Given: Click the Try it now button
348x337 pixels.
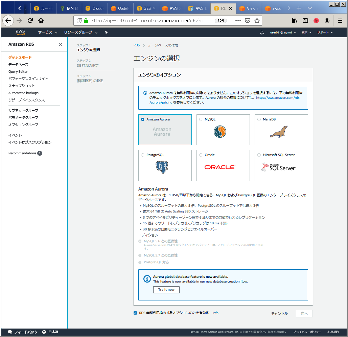Looking at the screenshot, I should click(166, 290).
